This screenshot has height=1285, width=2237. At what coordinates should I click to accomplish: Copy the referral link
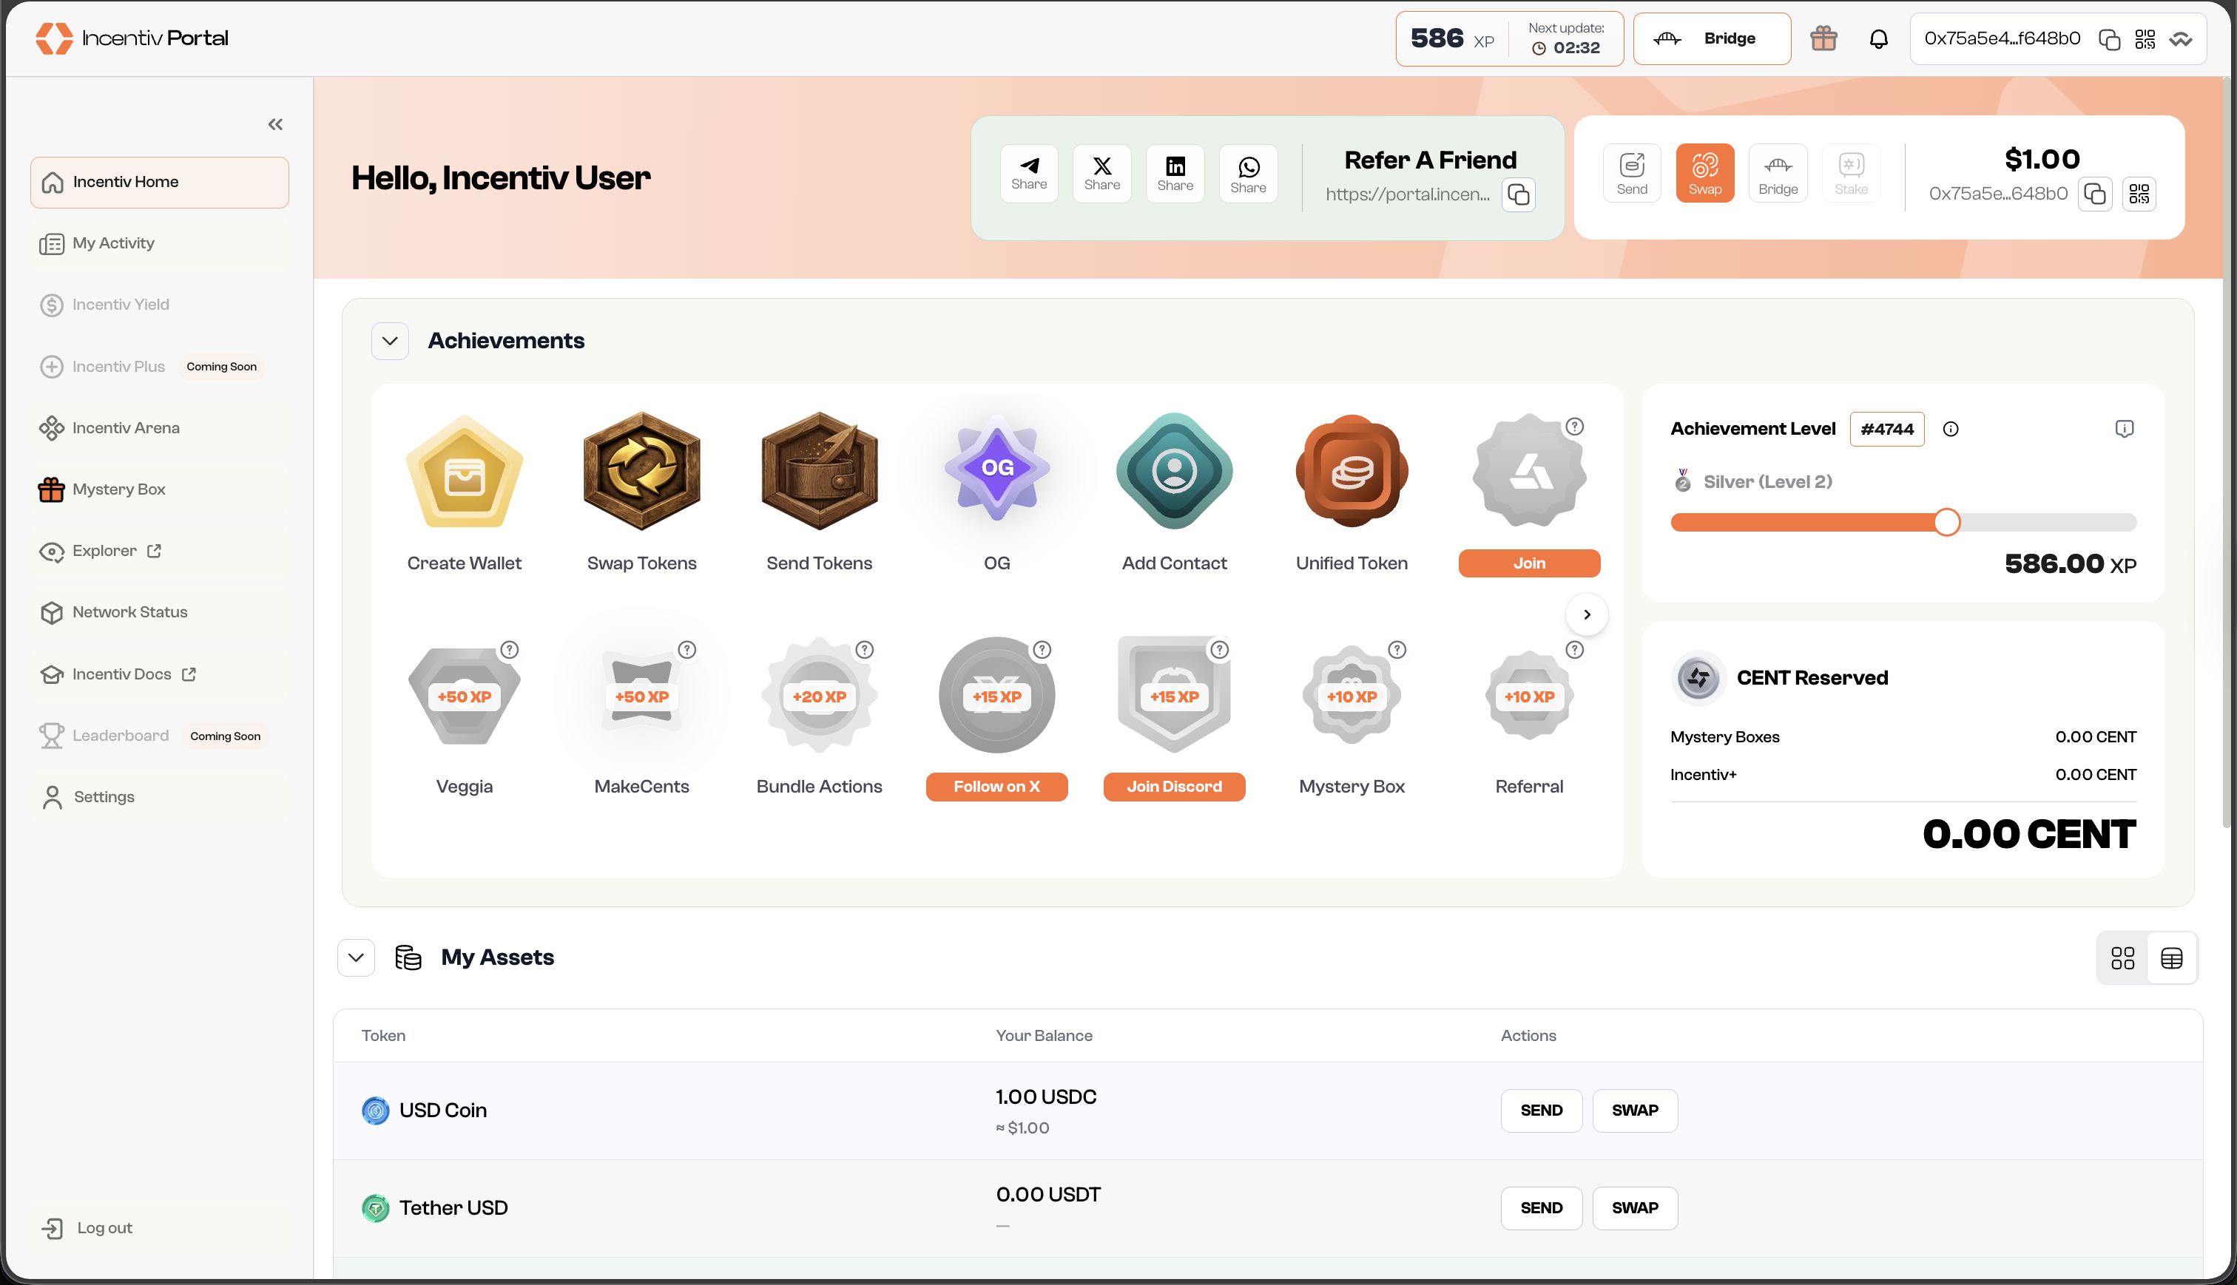1519,194
